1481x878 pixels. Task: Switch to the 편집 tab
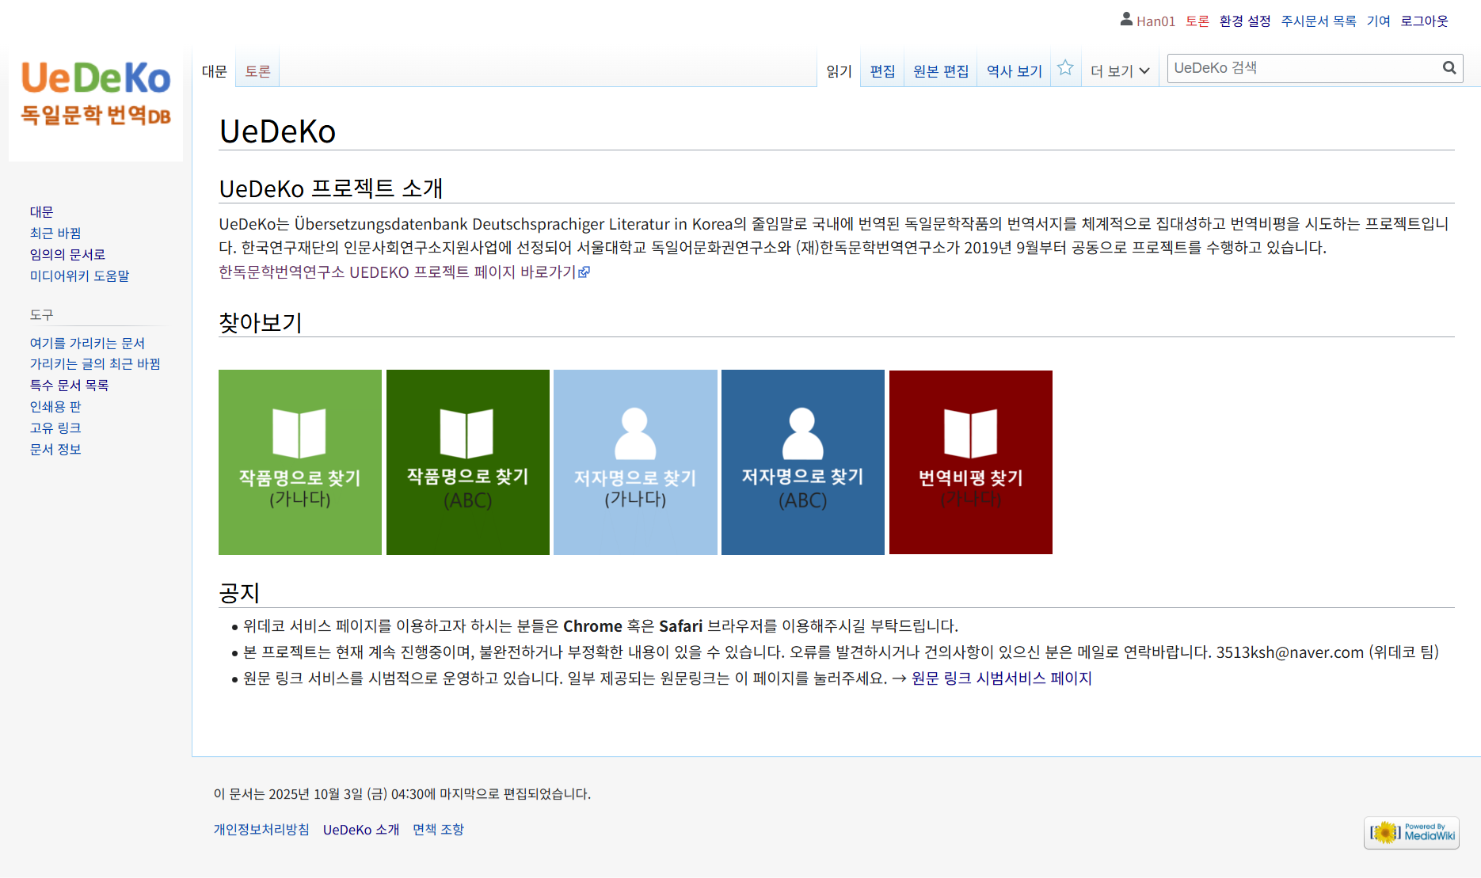tap(882, 71)
